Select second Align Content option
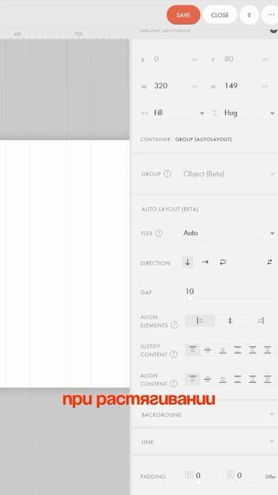Viewport: 278px width, 495px height. coord(208,380)
